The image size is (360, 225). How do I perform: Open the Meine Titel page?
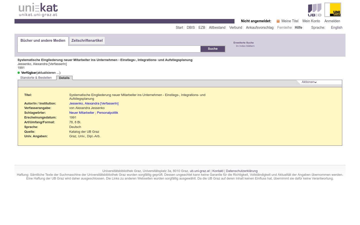pyautogui.click(x=290, y=21)
